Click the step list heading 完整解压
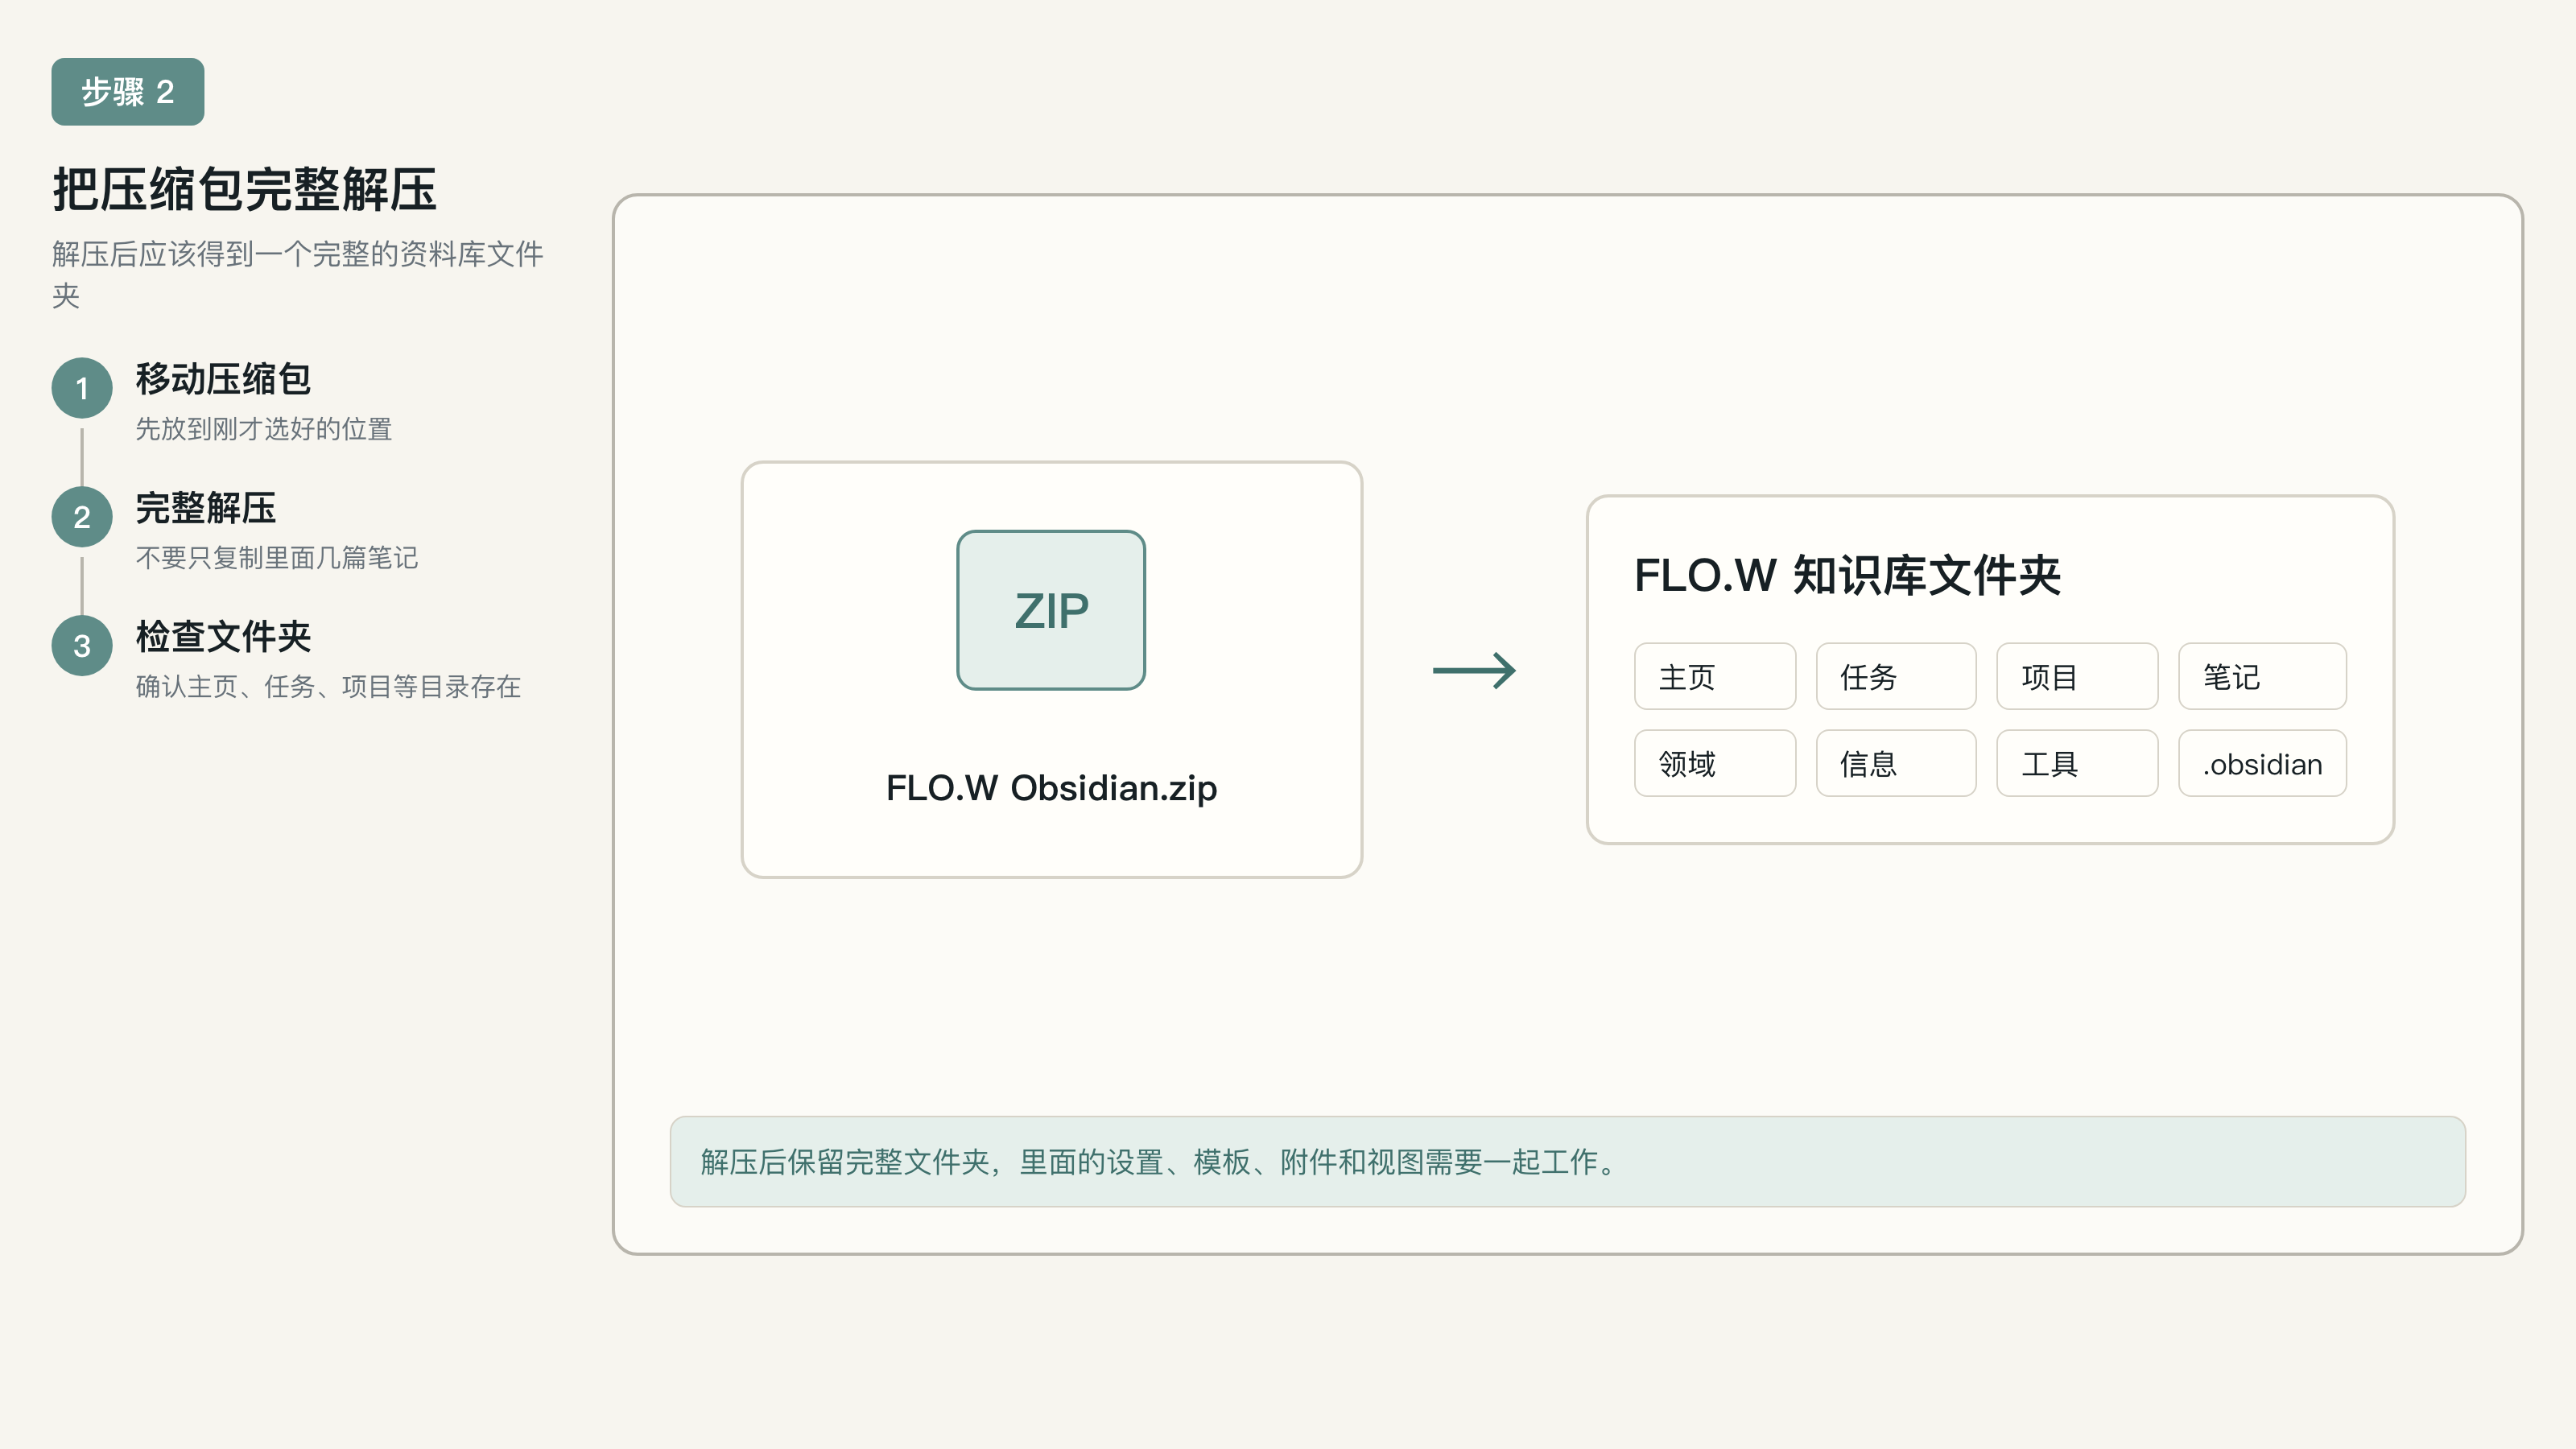 tap(206, 508)
